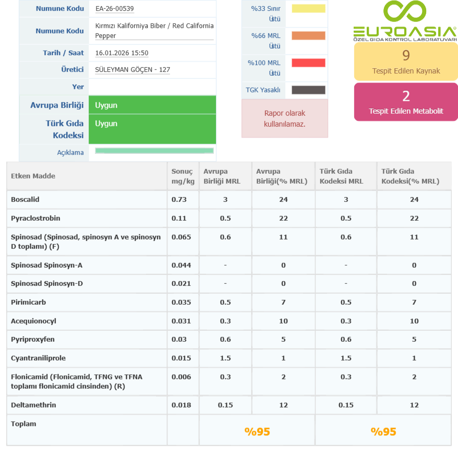Click the yellow %33 Sınır Üstü swatch
The height and width of the screenshot is (456, 458).
pos(308,8)
